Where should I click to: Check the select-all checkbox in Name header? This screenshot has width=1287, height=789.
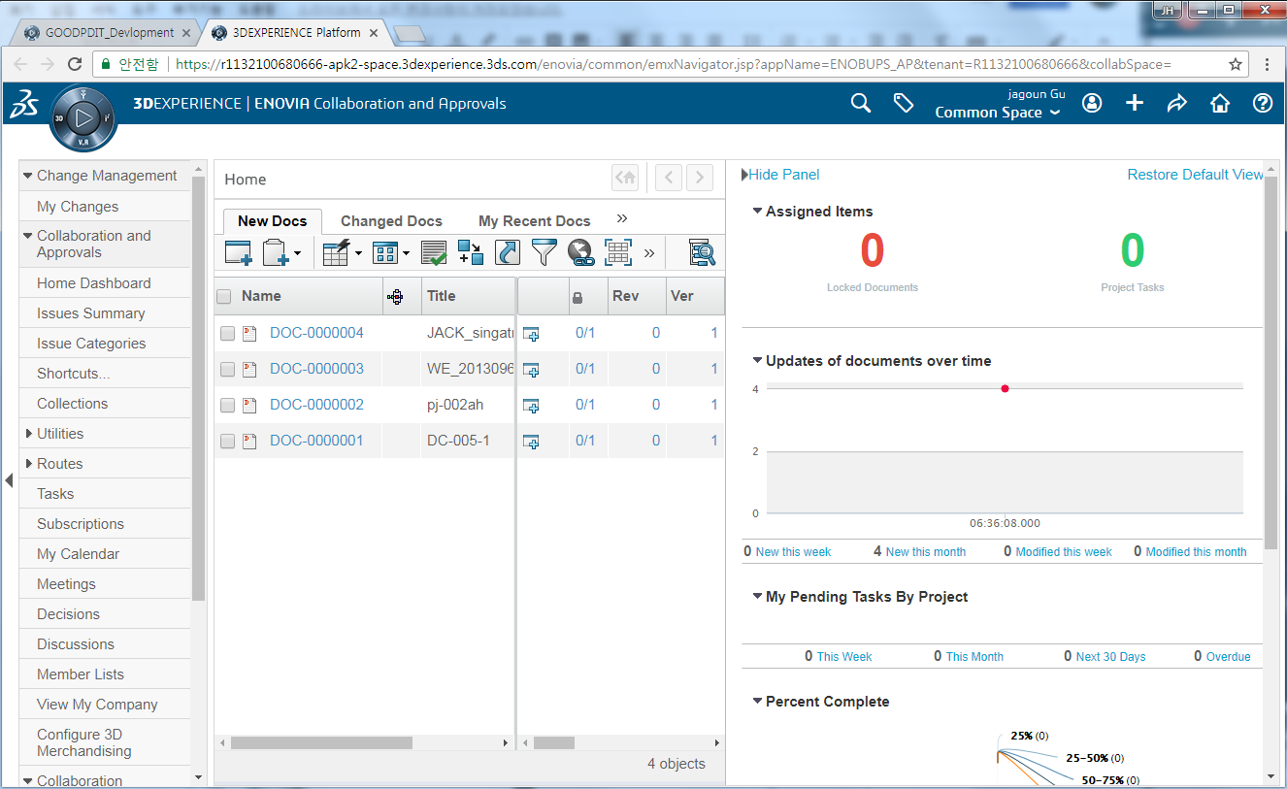tap(224, 297)
